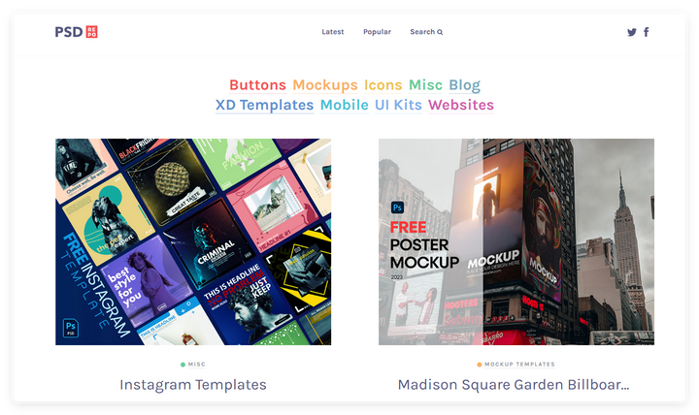Open the Free Poster Mockup preview image
The width and height of the screenshot is (699, 415).
[x=516, y=241]
